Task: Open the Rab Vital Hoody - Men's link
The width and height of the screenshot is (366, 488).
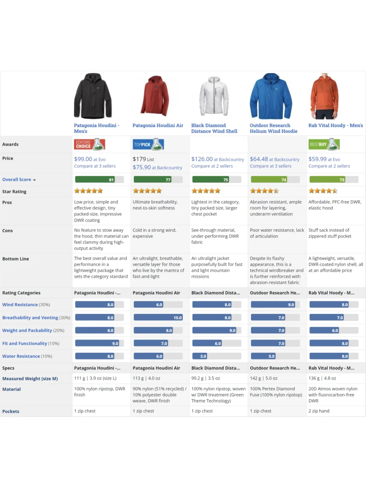Action: point(335,125)
